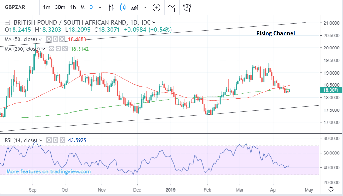Open the Indicators icon in the toolbar

pos(172,7)
